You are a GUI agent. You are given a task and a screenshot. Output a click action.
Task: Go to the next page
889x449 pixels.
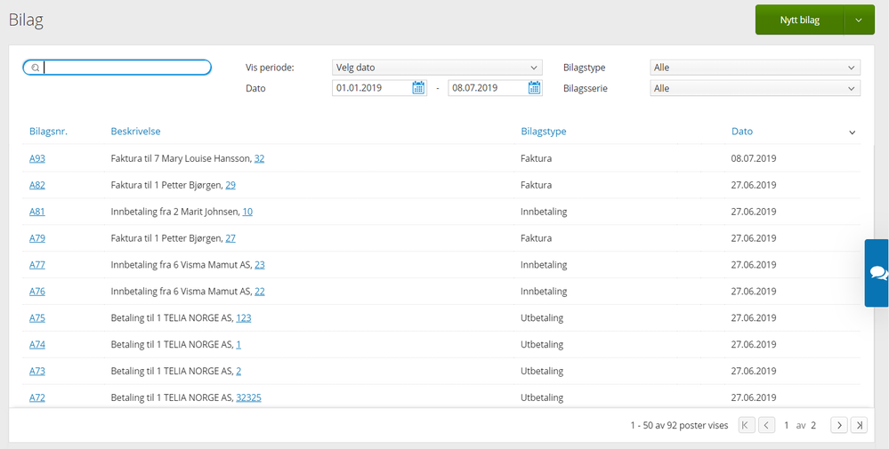pyautogui.click(x=839, y=425)
